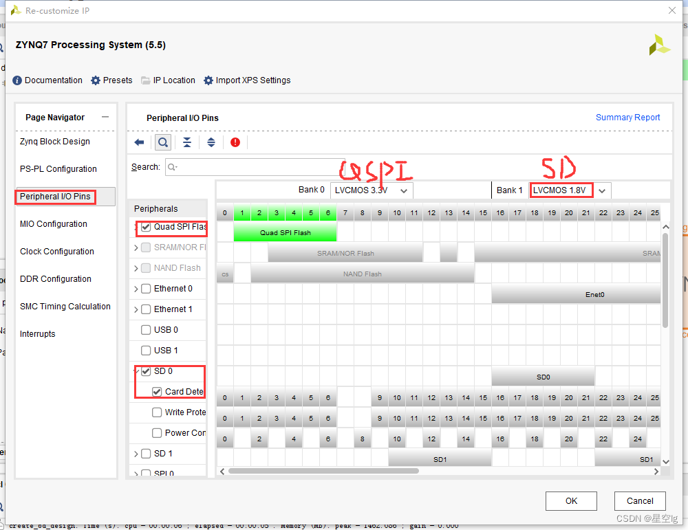The width and height of the screenshot is (688, 530).
Task: Open the Bank 1 voltage dropdown arrow
Action: (602, 190)
